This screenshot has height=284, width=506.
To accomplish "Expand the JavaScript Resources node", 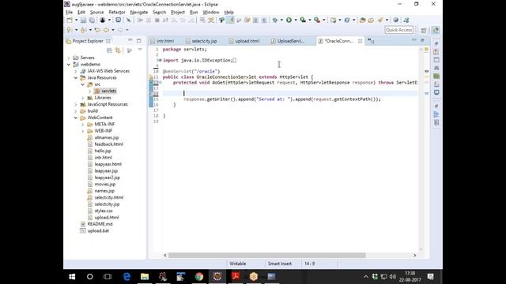I will (76, 104).
